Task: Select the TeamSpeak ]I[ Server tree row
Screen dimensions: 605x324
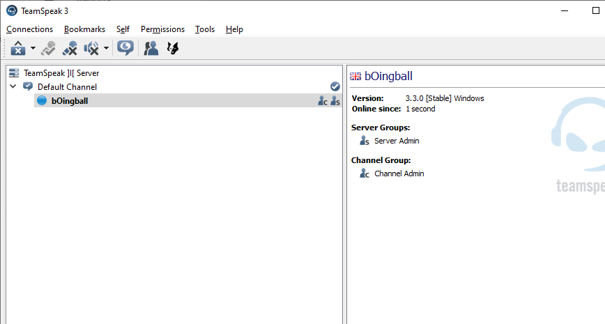Action: point(174,73)
